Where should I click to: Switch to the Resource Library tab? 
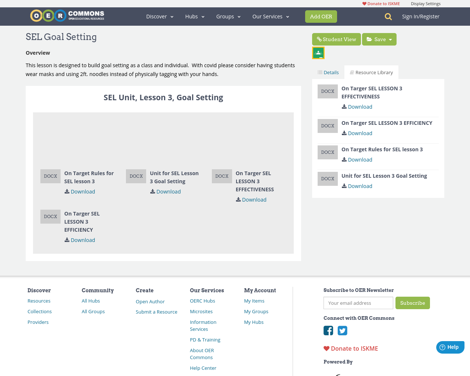click(x=371, y=72)
